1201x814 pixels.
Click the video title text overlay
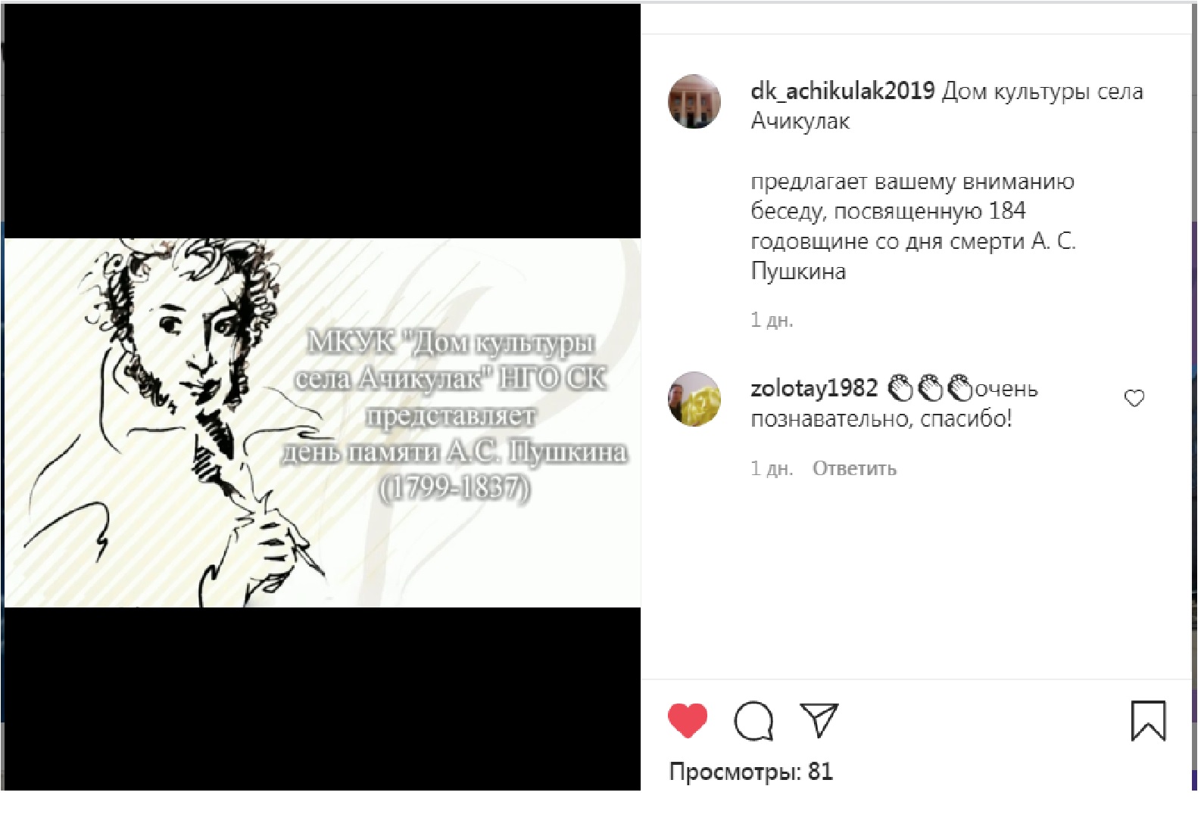point(454,415)
